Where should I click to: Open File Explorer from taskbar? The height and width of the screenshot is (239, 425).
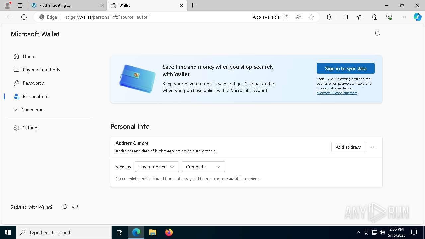coord(152,232)
